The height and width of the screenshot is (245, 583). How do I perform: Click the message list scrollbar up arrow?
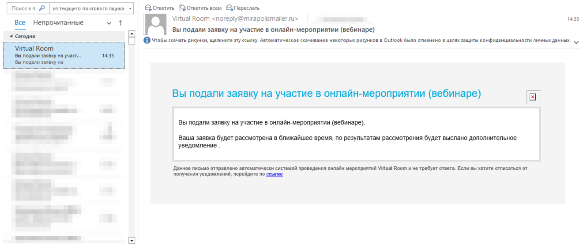tap(131, 33)
